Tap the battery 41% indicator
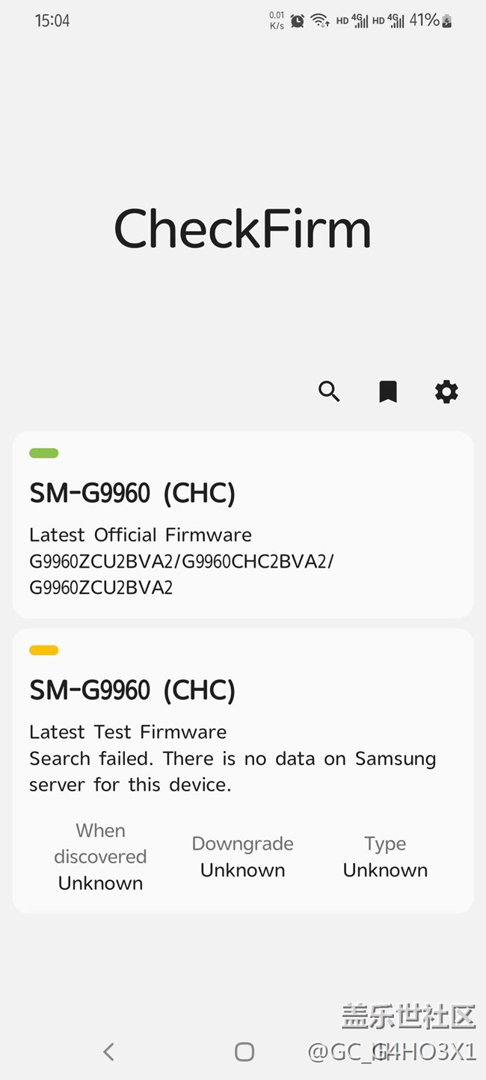Image resolution: width=486 pixels, height=1080 pixels. [430, 21]
